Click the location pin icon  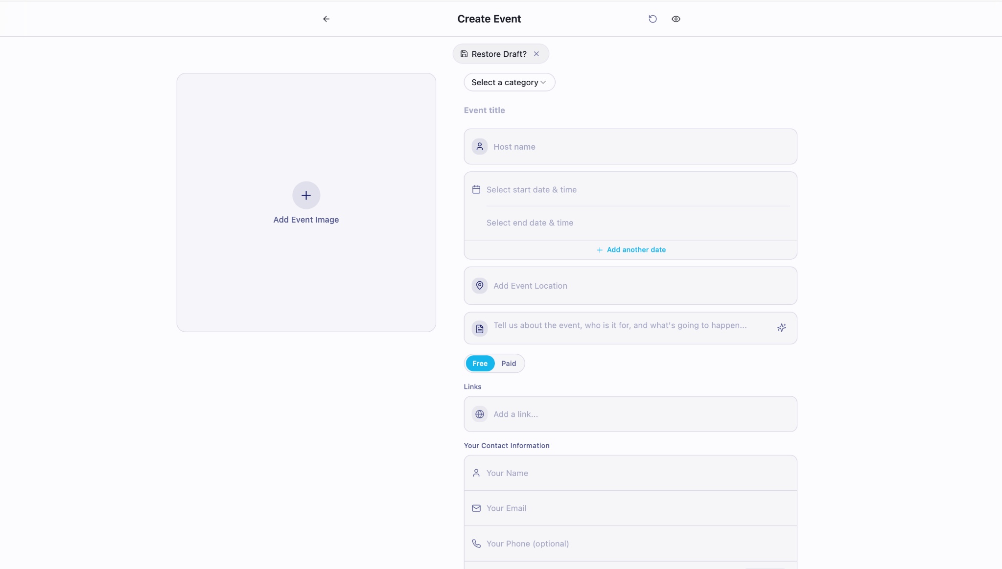[x=480, y=285]
